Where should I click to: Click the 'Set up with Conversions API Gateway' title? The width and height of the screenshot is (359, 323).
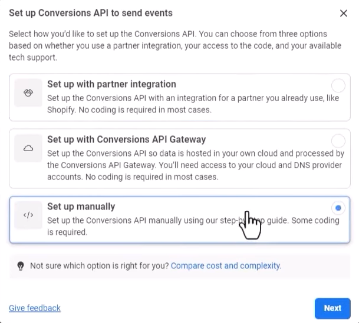[126, 139]
